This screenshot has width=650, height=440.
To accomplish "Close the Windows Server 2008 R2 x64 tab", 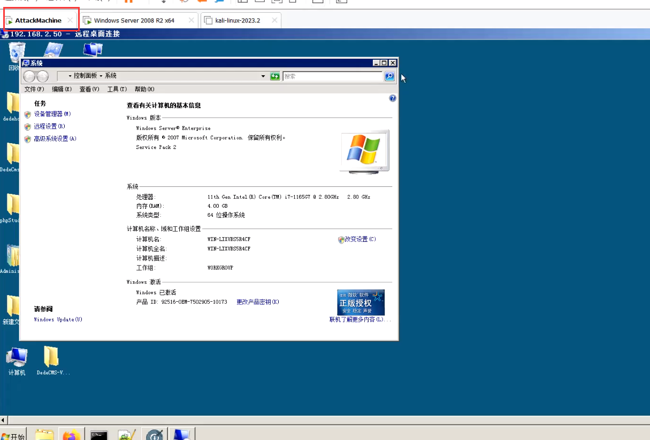I will tap(192, 20).
